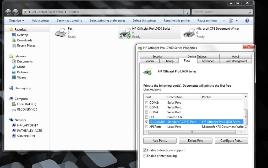Select the HP Officejet Pro L7600 printer icon

tap(125, 33)
